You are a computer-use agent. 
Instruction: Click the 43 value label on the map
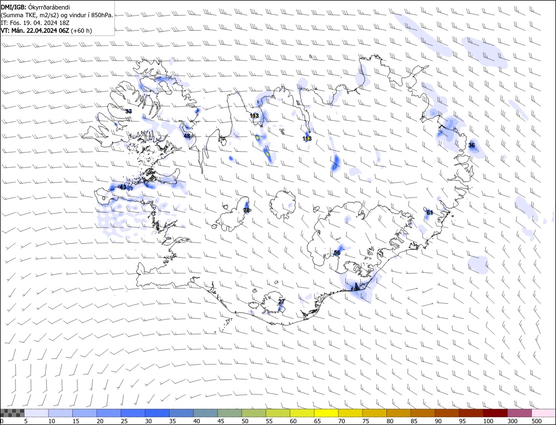123,187
